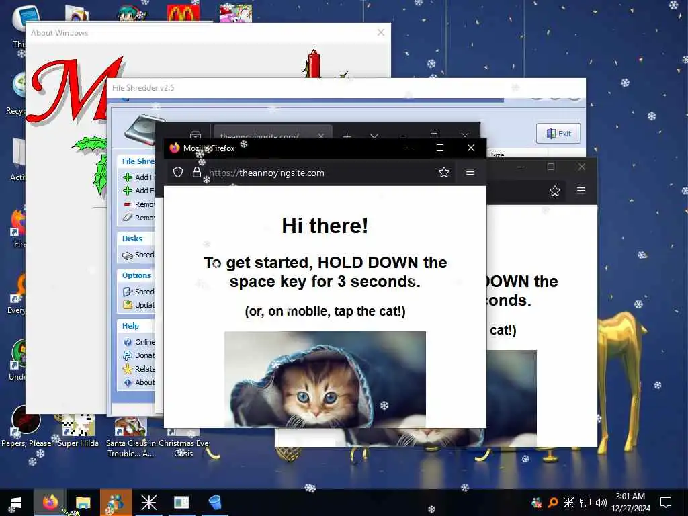The width and height of the screenshot is (688, 516).
Task: Close the theannoyingsite.com/ tab in background Firefox
Action: point(321,136)
